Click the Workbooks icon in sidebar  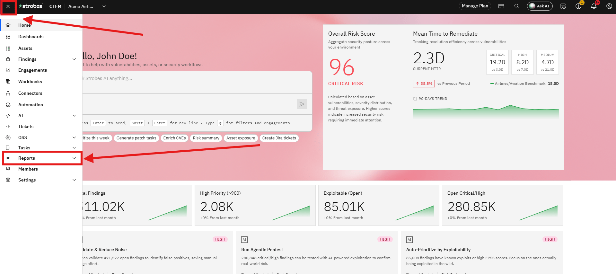tap(8, 82)
